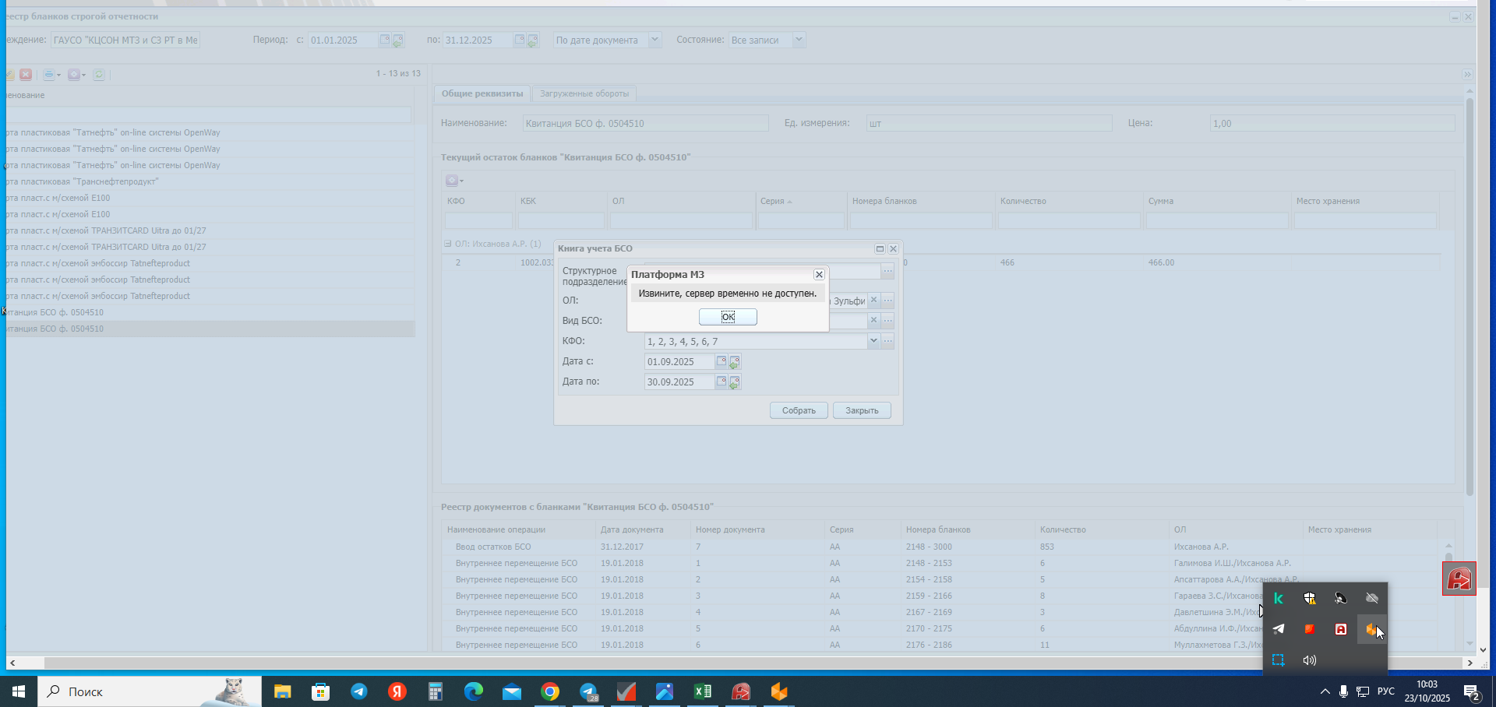Click ellipsis button next to КФО field

pos(887,341)
